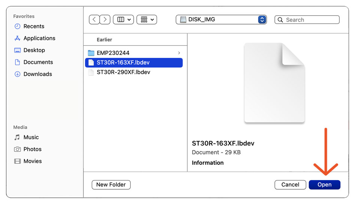Image resolution: width=355 pixels, height=204 pixels.
Task: Click the DISK_IMG disk icon
Action: tap(183, 20)
